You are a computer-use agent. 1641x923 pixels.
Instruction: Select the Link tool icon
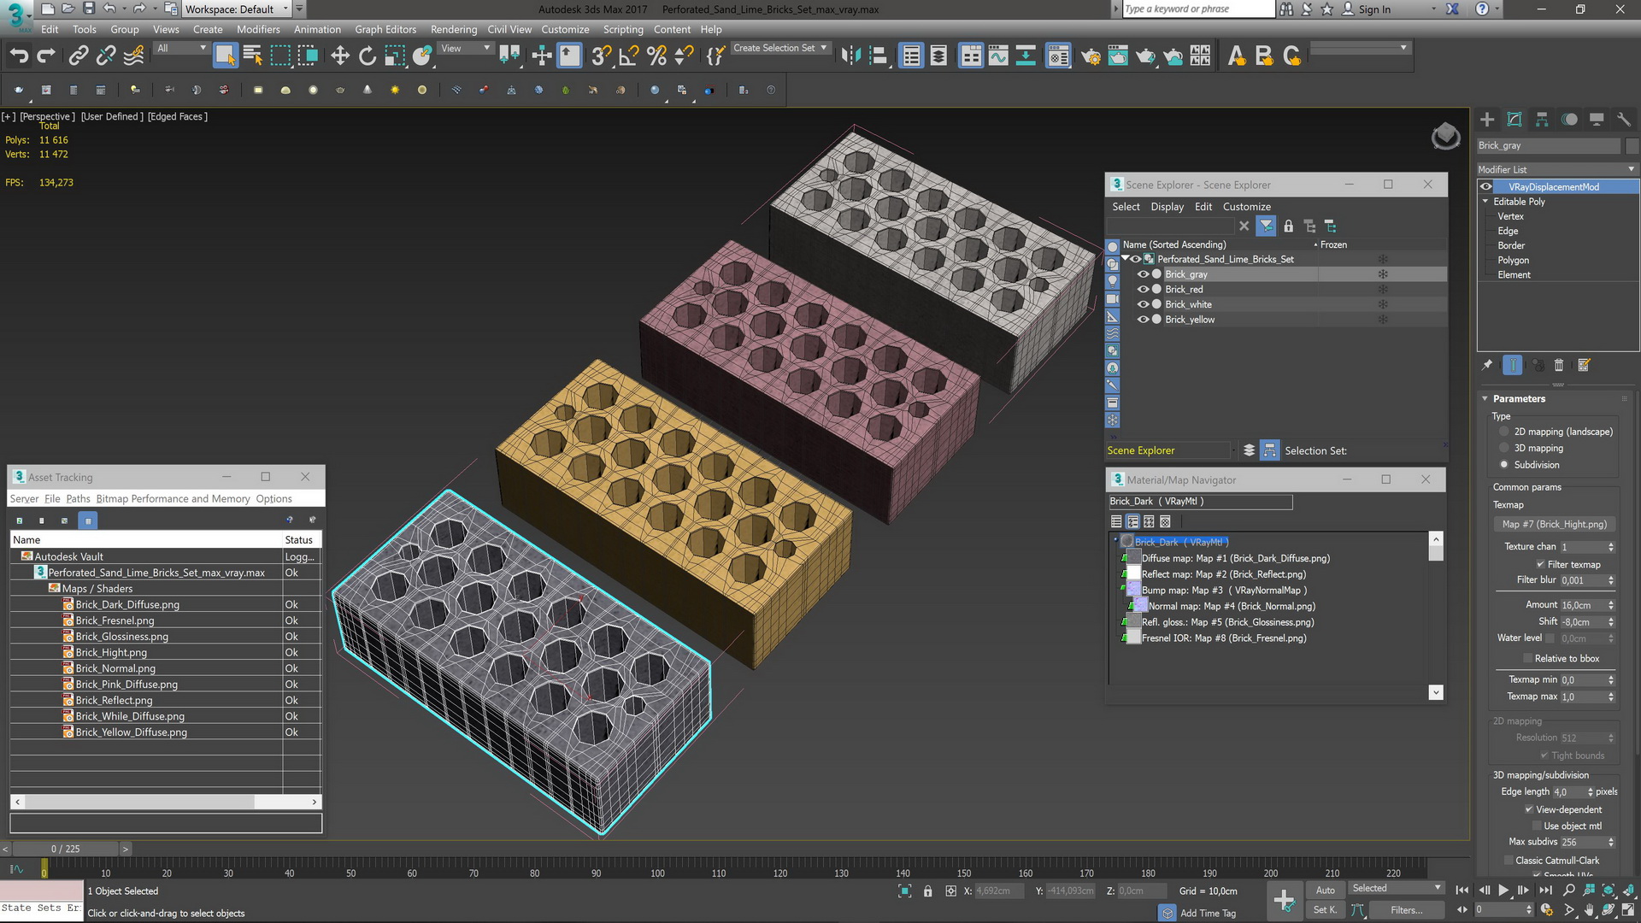tap(79, 56)
